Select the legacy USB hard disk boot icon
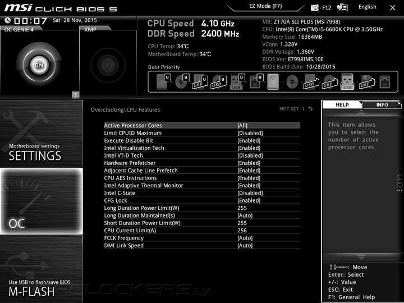 point(311,82)
